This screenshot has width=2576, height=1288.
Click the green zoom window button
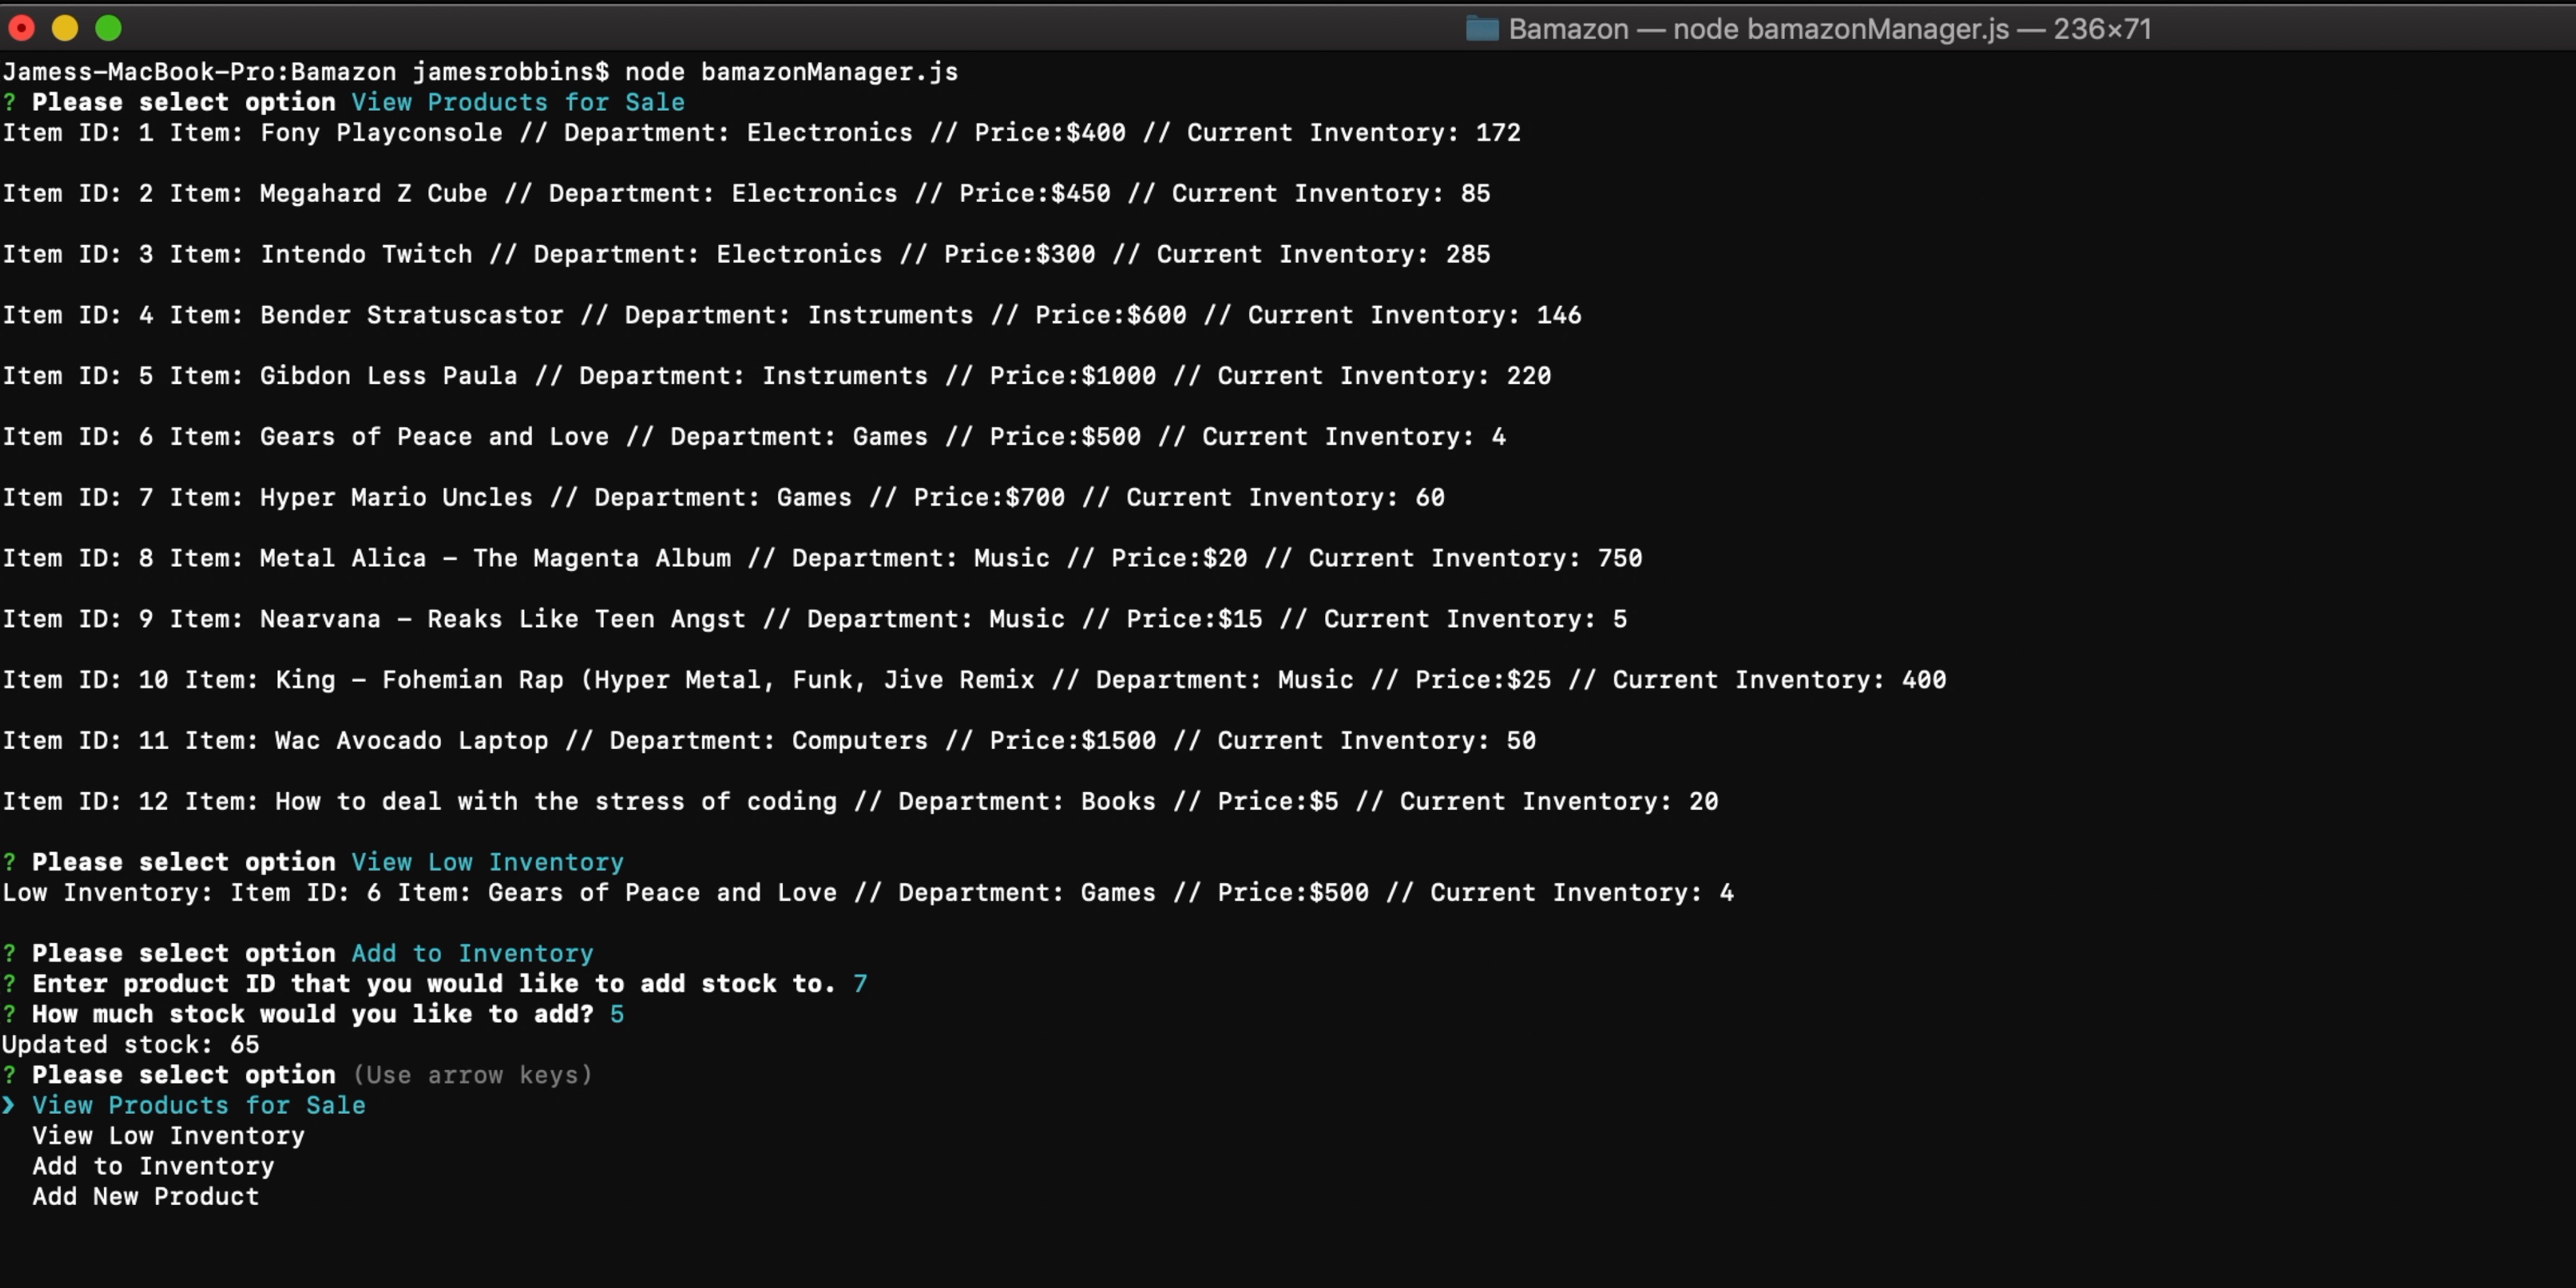coord(108,28)
